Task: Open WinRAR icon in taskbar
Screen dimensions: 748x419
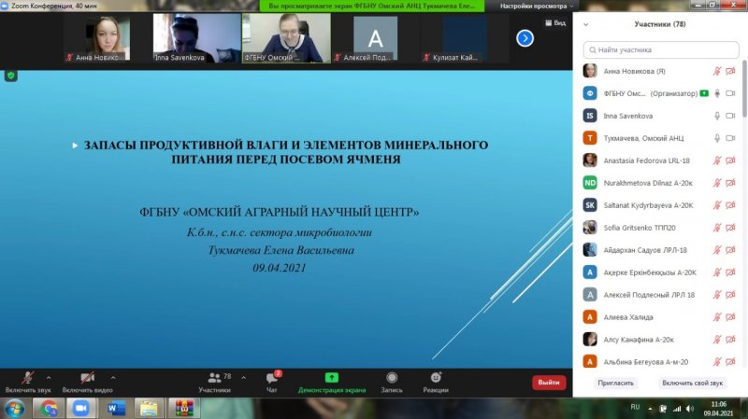Action: [183, 409]
